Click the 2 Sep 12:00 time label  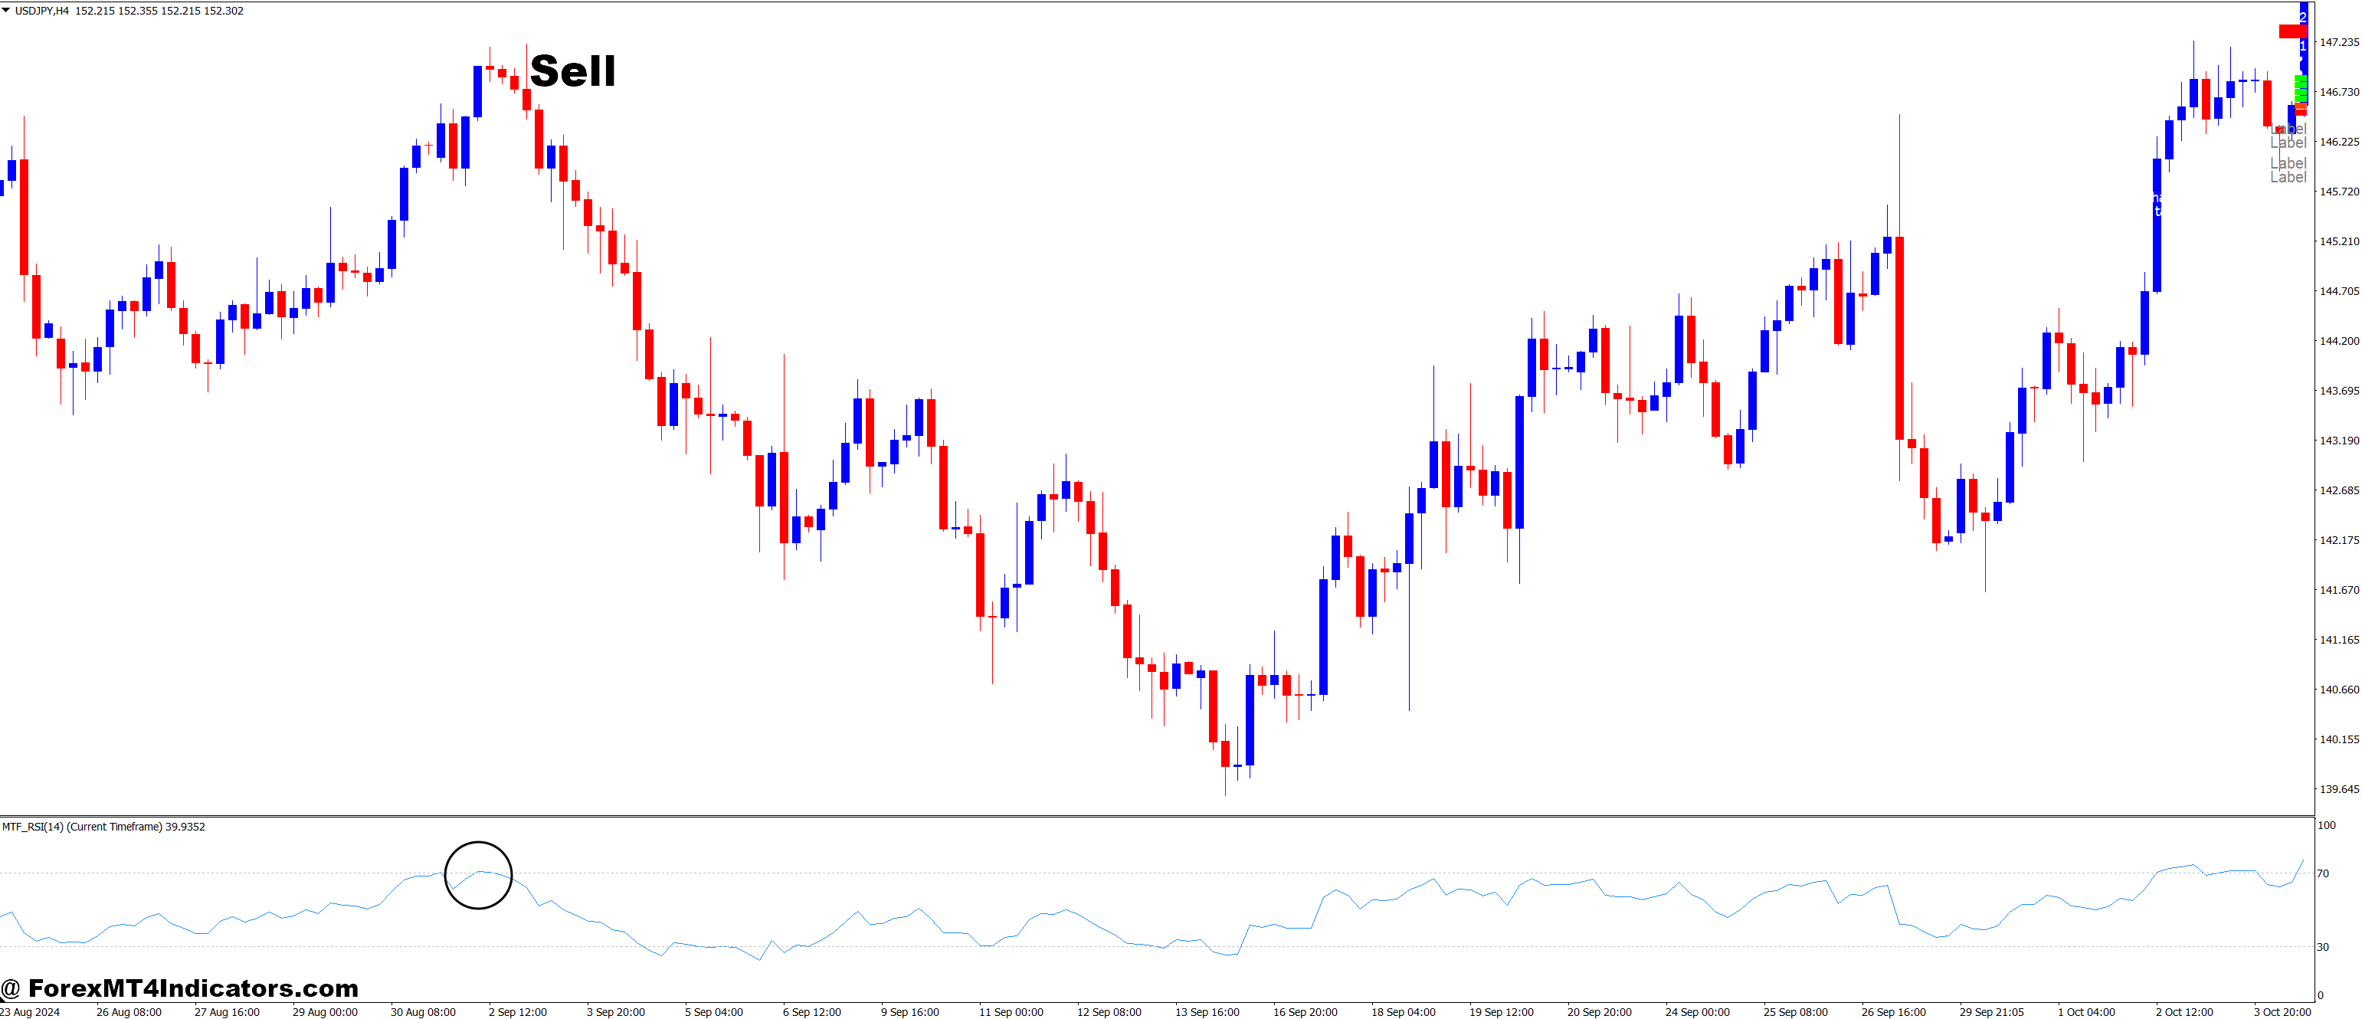pyautogui.click(x=517, y=1013)
